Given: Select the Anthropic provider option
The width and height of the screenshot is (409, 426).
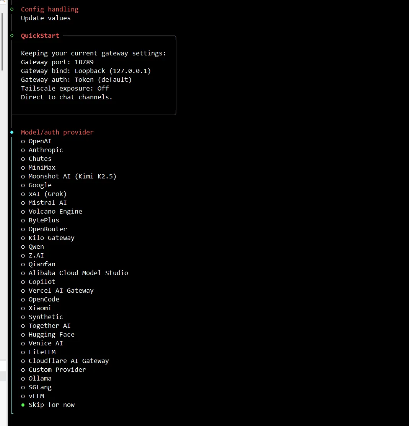Looking at the screenshot, I should [42, 150].
